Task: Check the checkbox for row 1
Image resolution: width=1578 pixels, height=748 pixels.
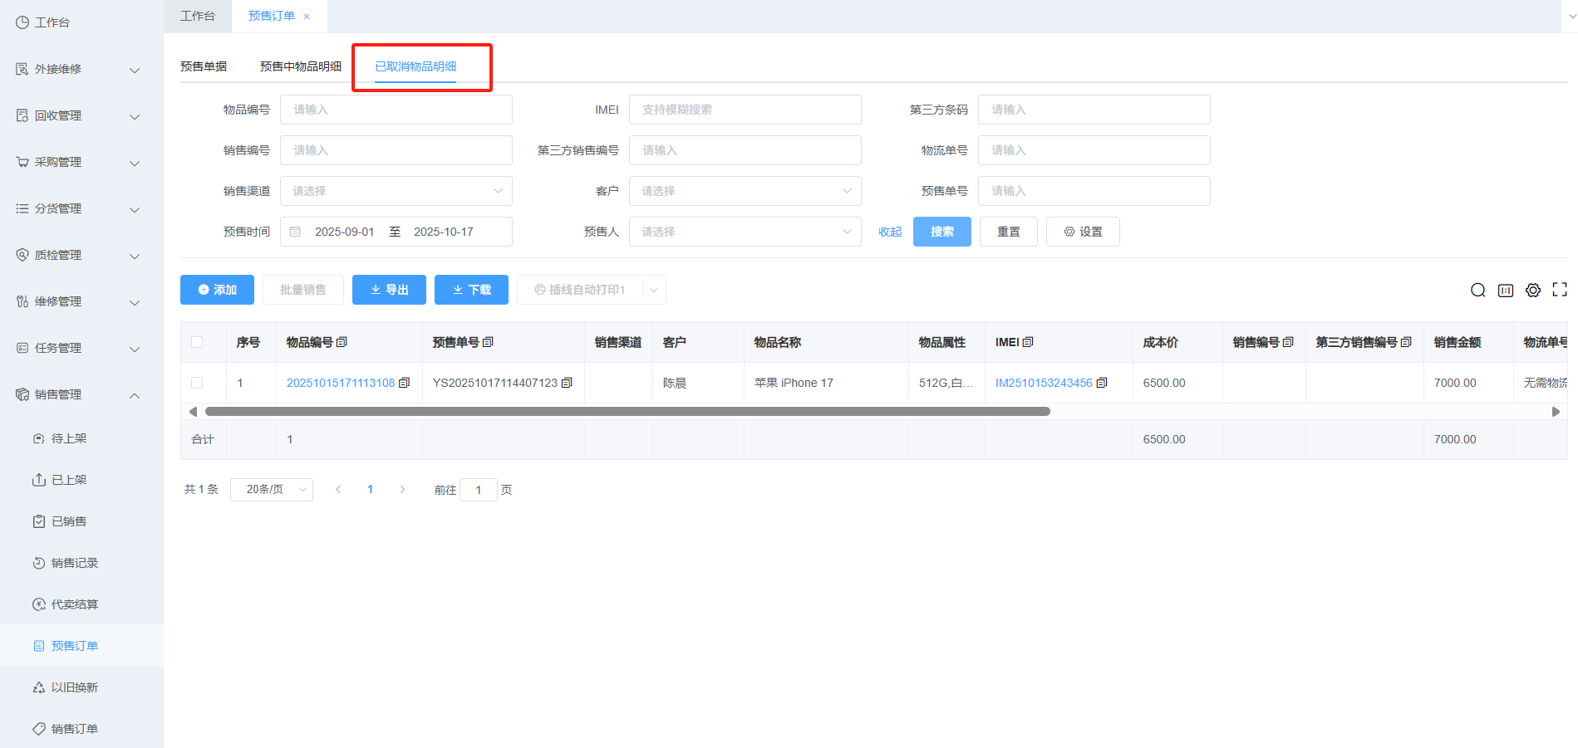Action: click(197, 383)
